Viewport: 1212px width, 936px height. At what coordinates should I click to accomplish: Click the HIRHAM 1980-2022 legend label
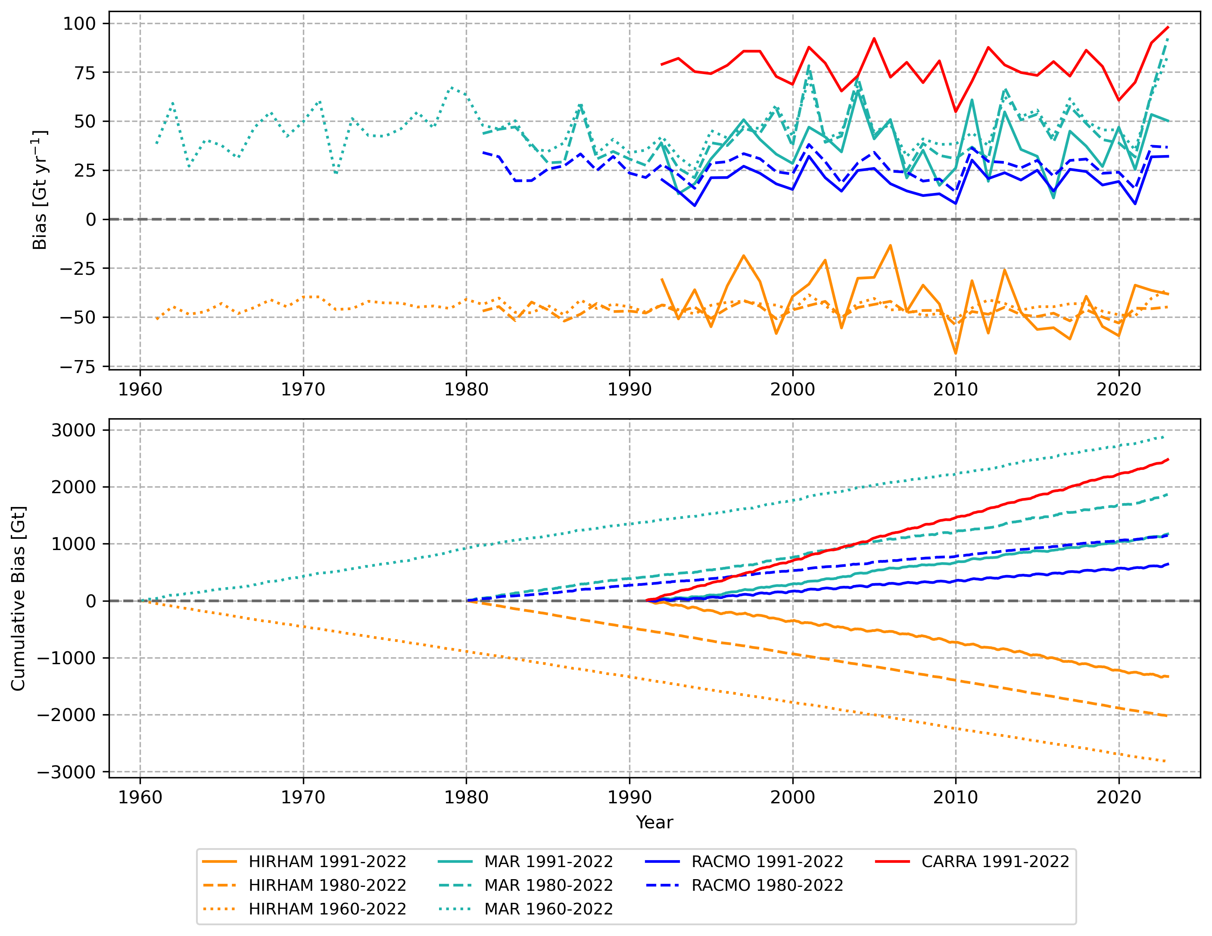(x=327, y=886)
